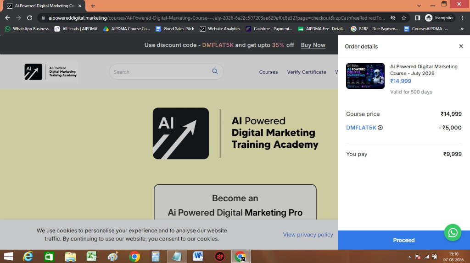
Task: Open a new tab with plus button
Action: (x=93, y=5)
